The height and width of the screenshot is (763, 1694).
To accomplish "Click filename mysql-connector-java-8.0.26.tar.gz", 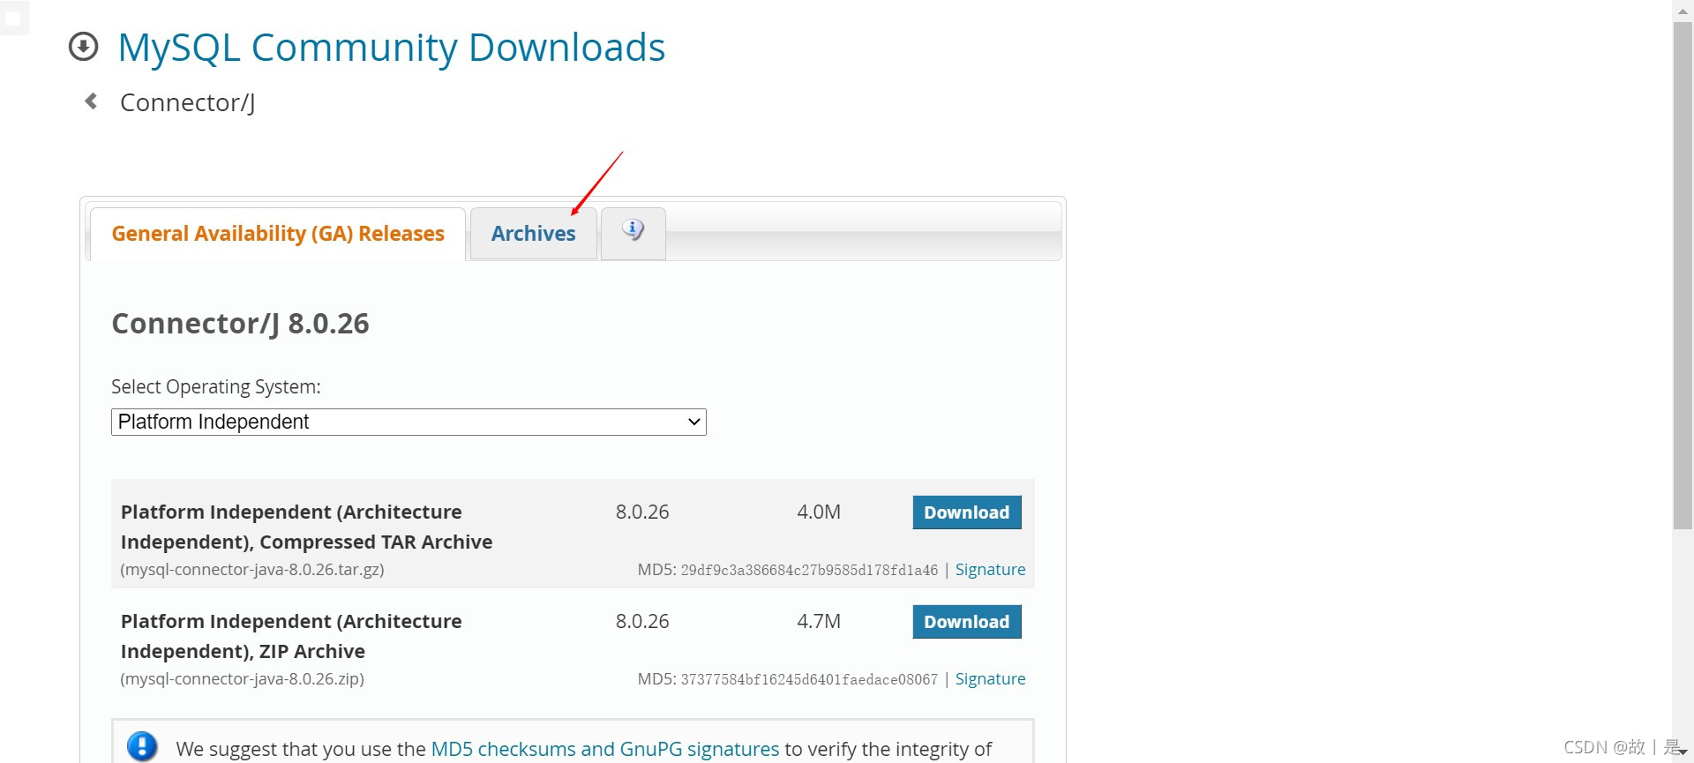I will pyautogui.click(x=252, y=570).
